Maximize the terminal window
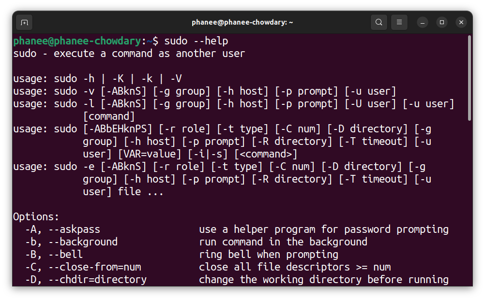This screenshot has width=485, height=300. (442, 22)
